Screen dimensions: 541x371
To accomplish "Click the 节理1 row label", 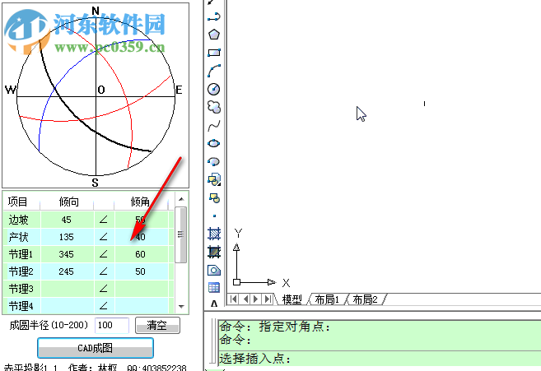I will coord(21,254).
